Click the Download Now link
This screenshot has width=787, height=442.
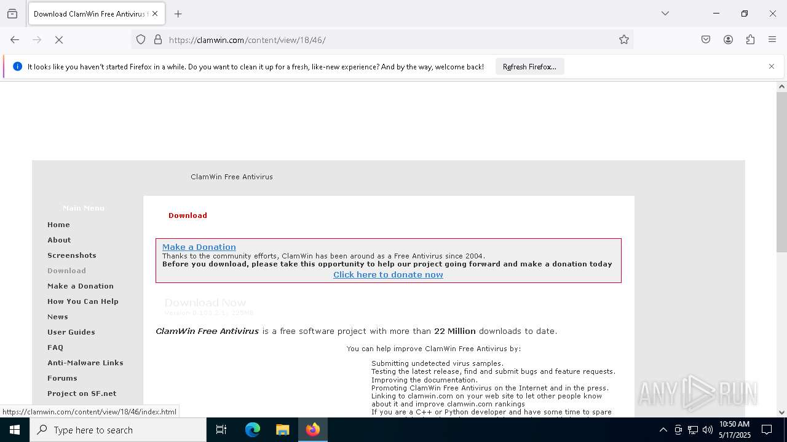click(205, 303)
